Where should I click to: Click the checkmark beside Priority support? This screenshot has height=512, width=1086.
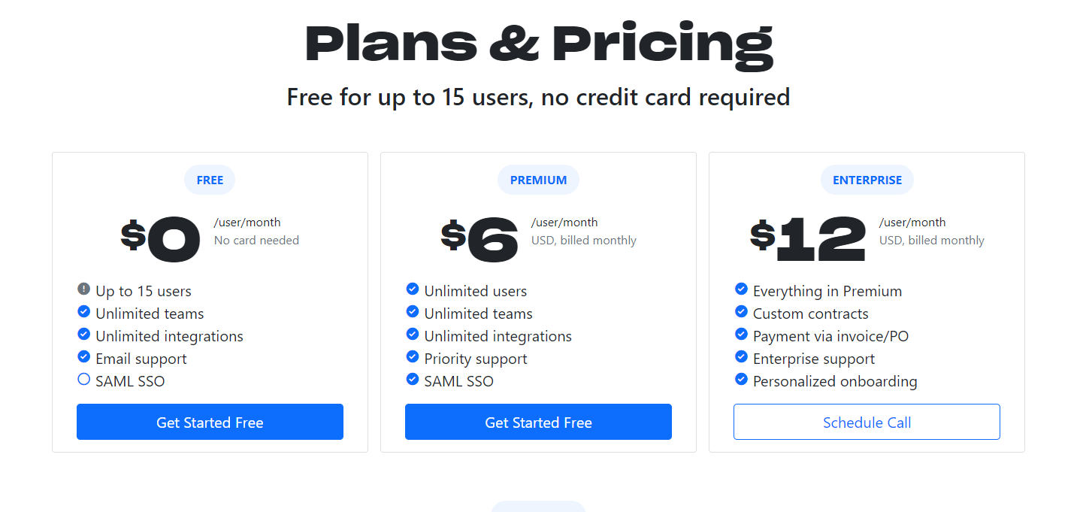[x=412, y=357]
